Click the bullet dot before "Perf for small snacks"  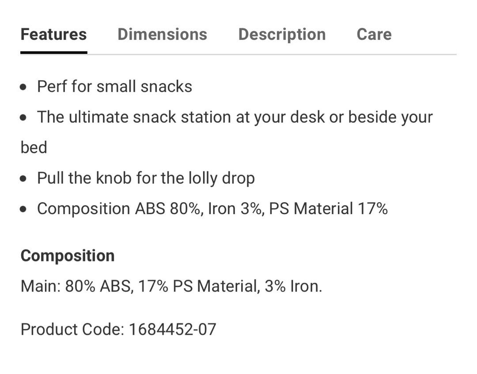(24, 87)
